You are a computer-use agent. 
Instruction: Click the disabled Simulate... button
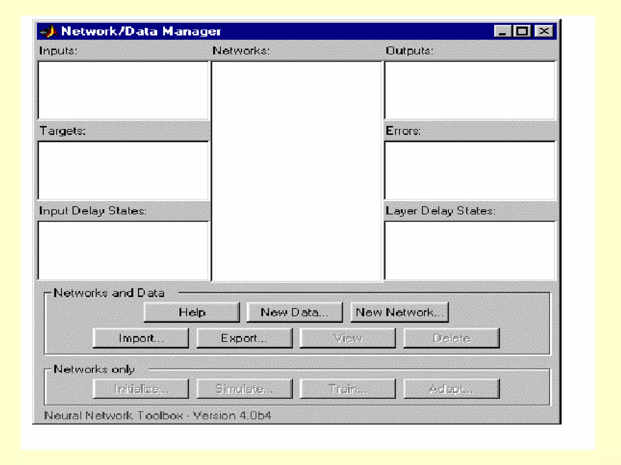(x=244, y=389)
